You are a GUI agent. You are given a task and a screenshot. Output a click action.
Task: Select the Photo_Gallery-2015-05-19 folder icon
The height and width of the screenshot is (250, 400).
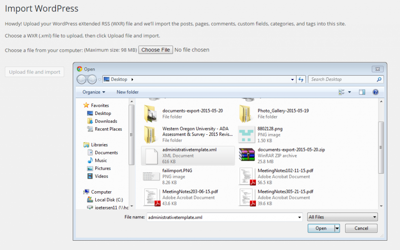[x=246, y=114]
